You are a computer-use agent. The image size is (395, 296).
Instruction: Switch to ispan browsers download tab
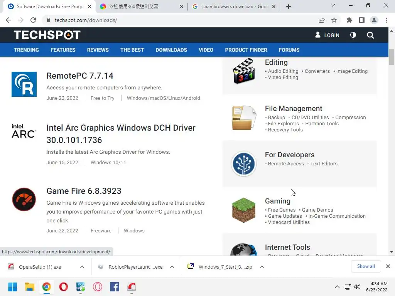point(234,7)
